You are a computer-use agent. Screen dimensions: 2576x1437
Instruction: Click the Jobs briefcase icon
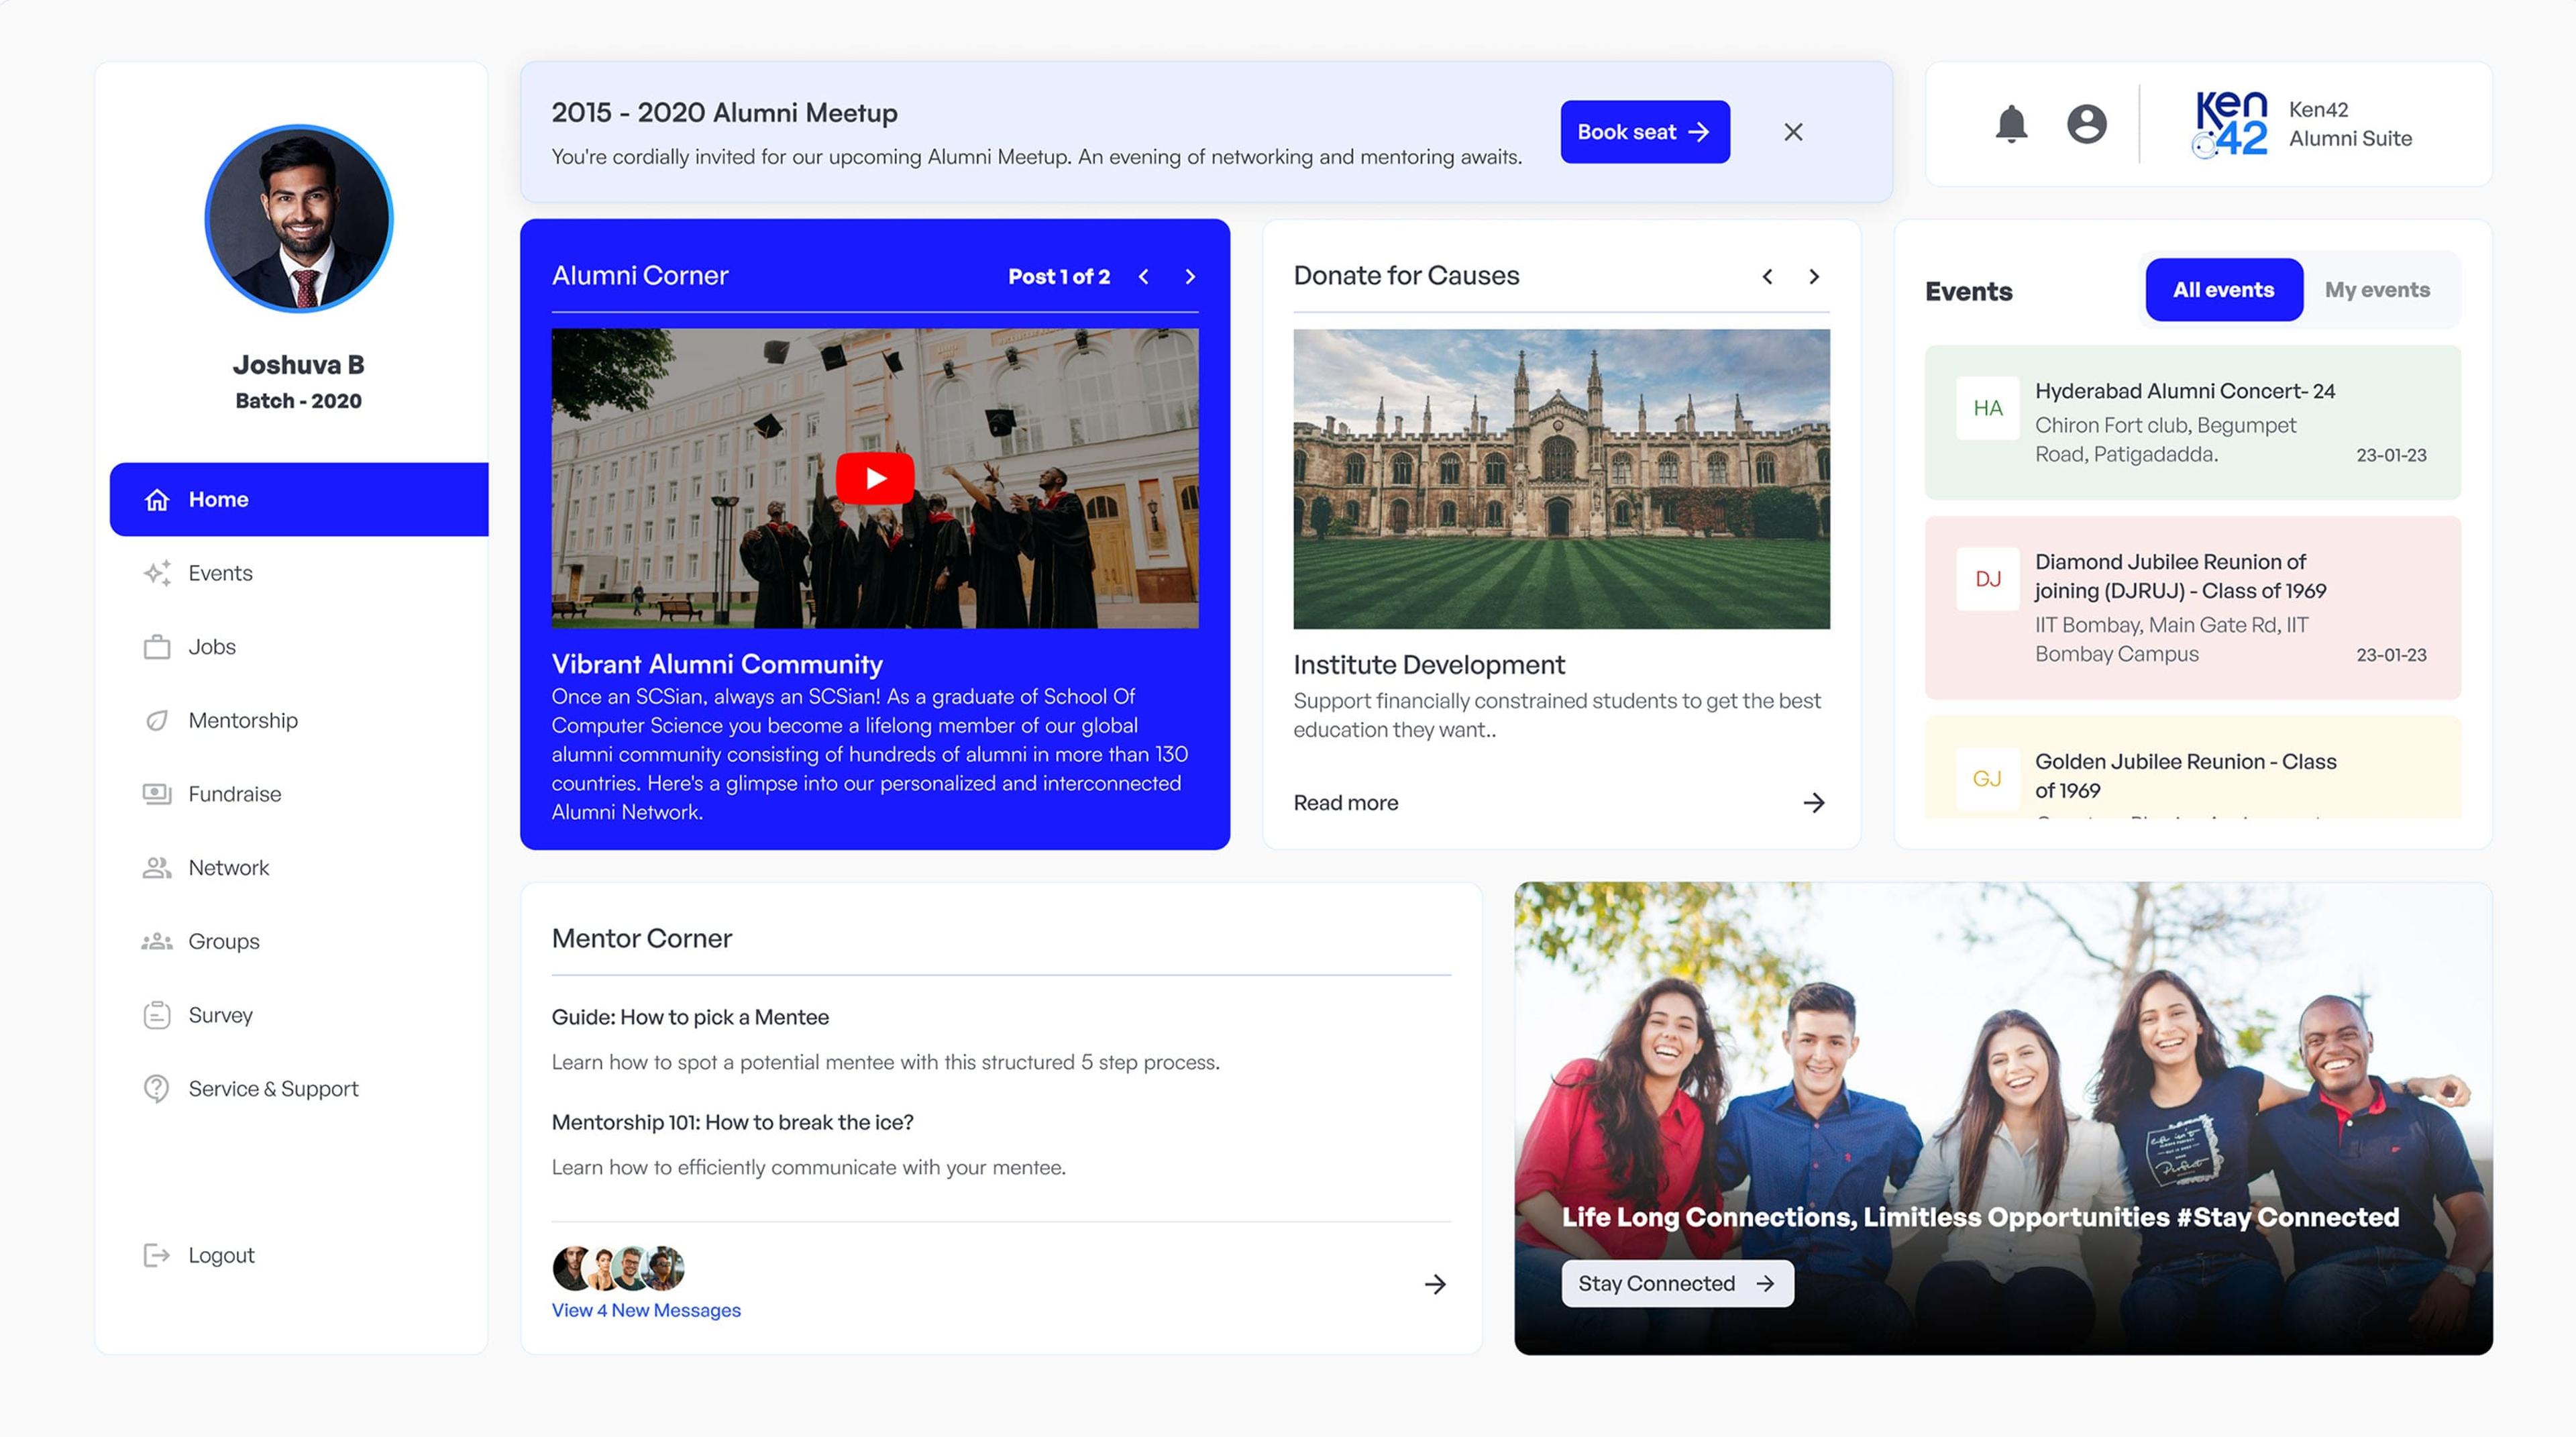pyautogui.click(x=157, y=647)
